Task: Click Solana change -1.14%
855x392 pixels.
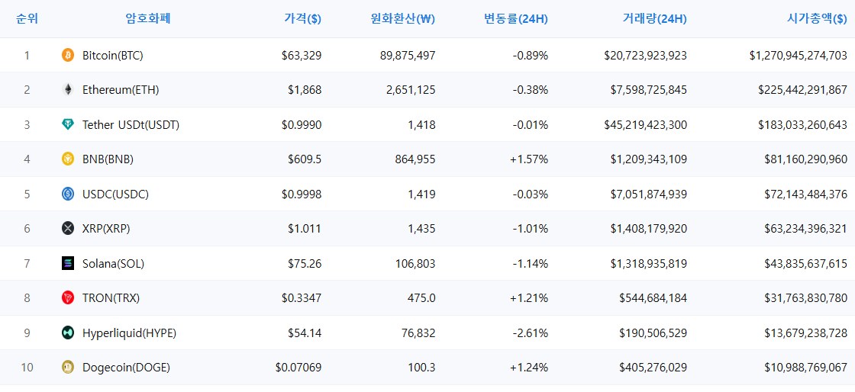Action: pyautogui.click(x=531, y=264)
